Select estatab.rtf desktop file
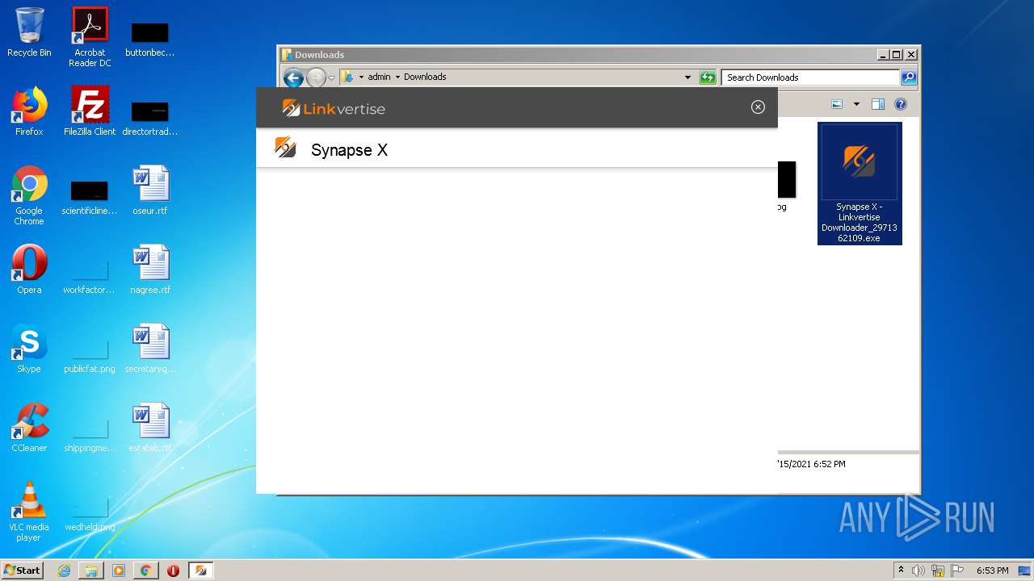Screen dimensions: 1034x581 pyautogui.click(x=150, y=428)
